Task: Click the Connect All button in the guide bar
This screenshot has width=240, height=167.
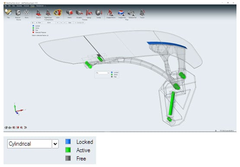Action: (x=79, y=23)
